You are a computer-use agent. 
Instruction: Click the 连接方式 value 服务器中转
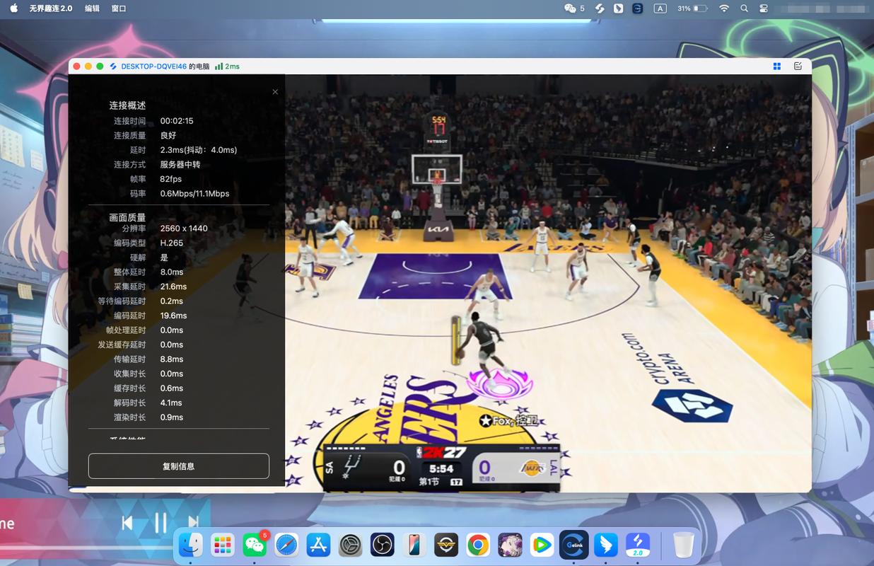(180, 164)
